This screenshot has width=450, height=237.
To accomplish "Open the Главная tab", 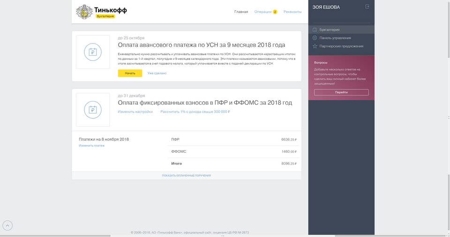I will 241,12.
